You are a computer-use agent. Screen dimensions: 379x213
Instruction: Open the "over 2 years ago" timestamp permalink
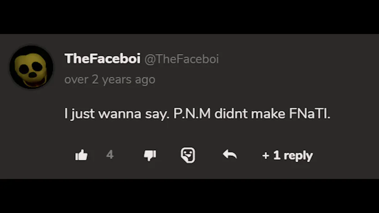point(110,80)
